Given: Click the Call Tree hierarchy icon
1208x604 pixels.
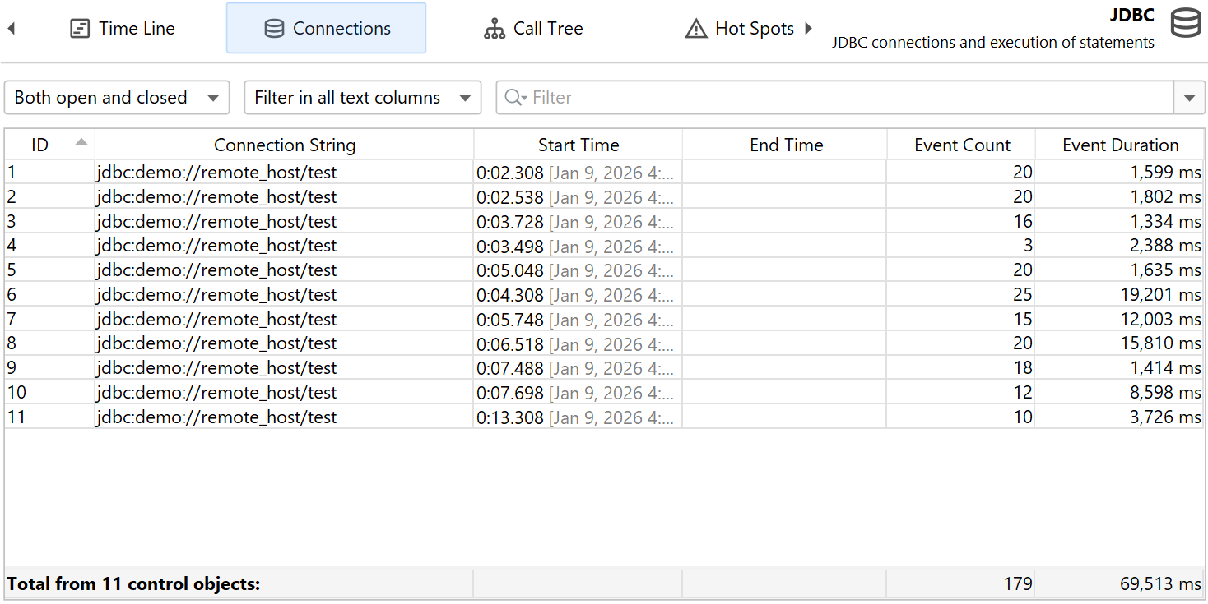Looking at the screenshot, I should pyautogui.click(x=495, y=29).
